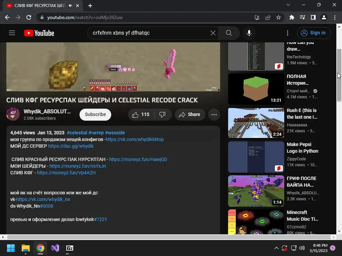Image resolution: width=342 pixels, height=256 pixels.
Task: Open File Explorer from taskbar
Action: 26,248
